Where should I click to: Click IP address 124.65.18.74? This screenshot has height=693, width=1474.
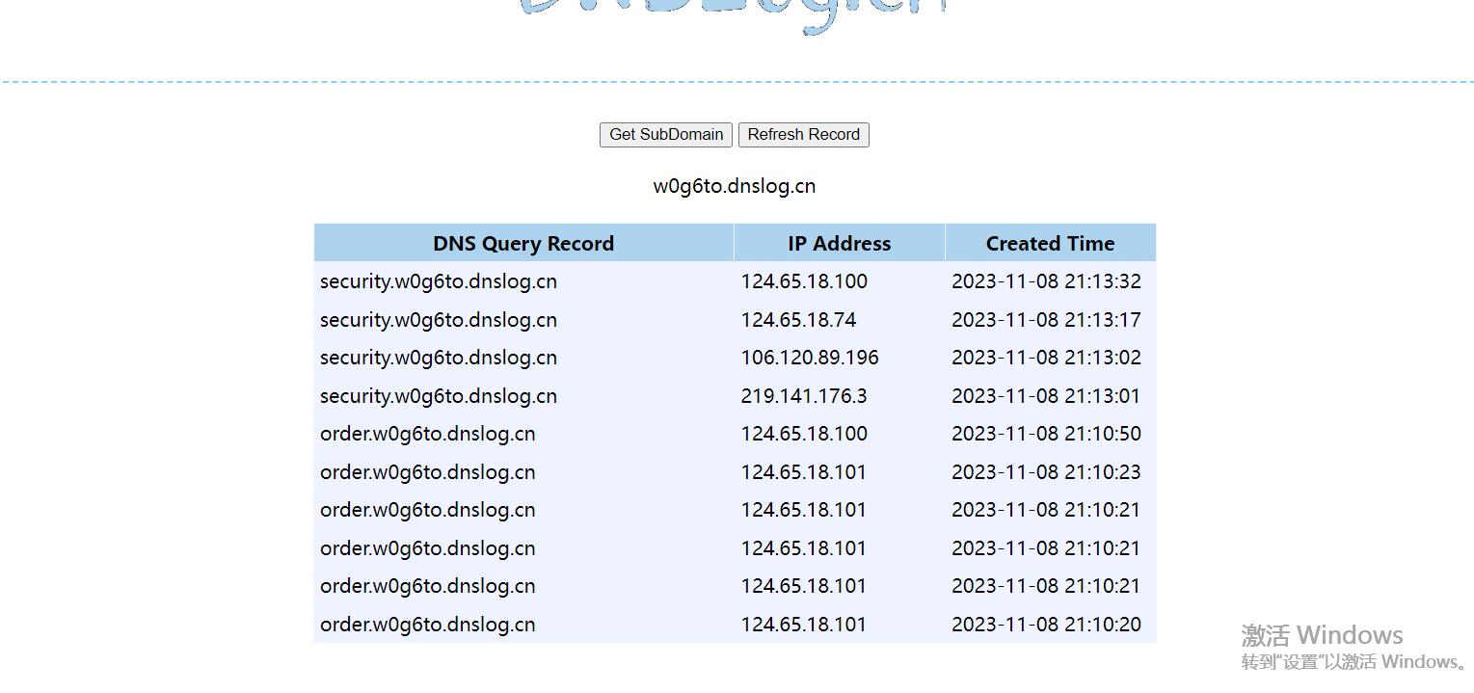pos(799,320)
